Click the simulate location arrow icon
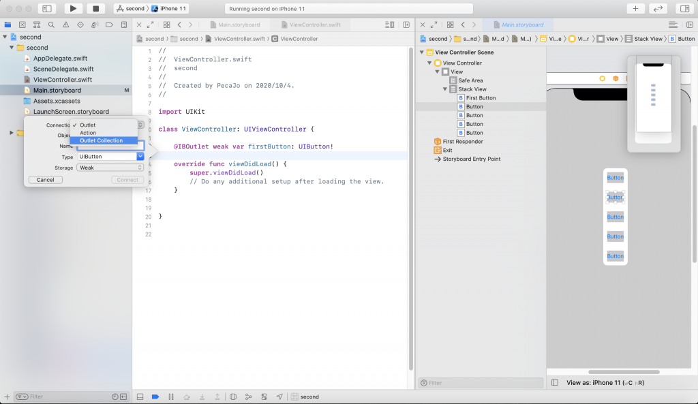This screenshot has height=404, width=698. pos(279,397)
